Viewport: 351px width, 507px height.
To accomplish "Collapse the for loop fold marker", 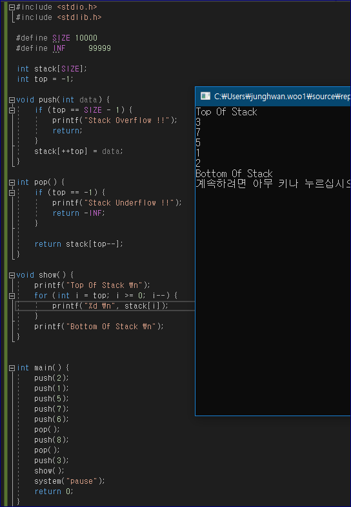I will pyautogui.click(x=12, y=296).
